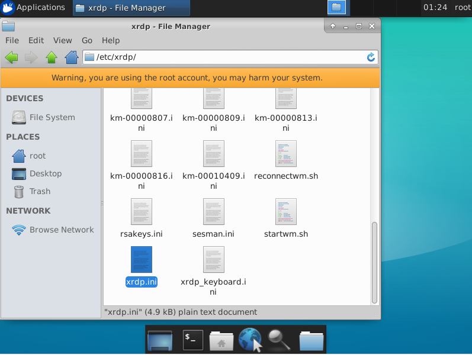Click the root account warning banner
The width and height of the screenshot is (472, 355).
coord(190,78)
